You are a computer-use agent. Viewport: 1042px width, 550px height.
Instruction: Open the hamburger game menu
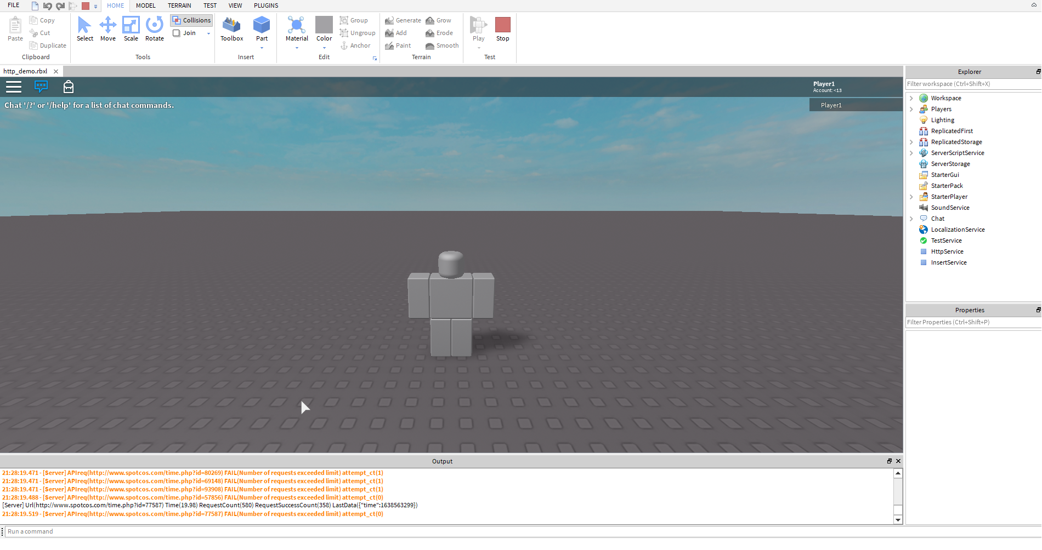[14, 87]
